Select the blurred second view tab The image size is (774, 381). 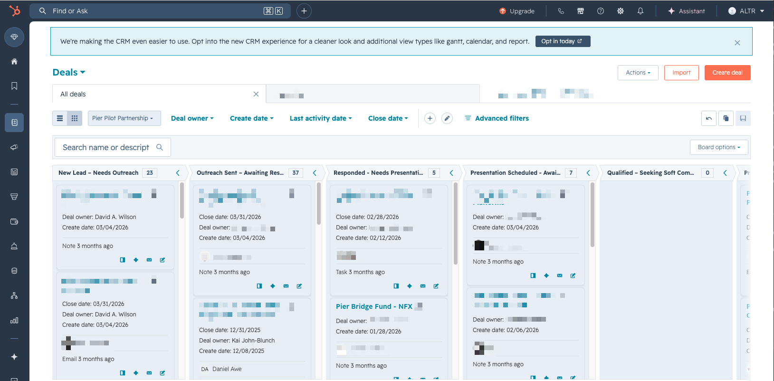coord(373,94)
